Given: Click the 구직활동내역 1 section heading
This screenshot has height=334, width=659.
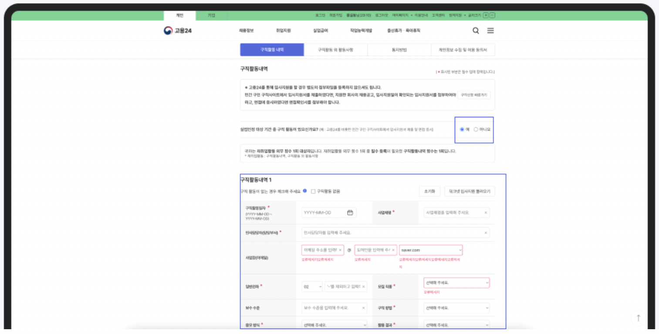Looking at the screenshot, I should [x=256, y=180].
